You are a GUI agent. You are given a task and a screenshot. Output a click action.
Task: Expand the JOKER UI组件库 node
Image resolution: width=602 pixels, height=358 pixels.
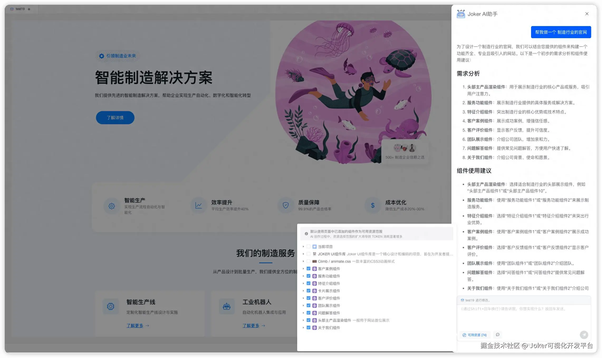[x=304, y=254]
